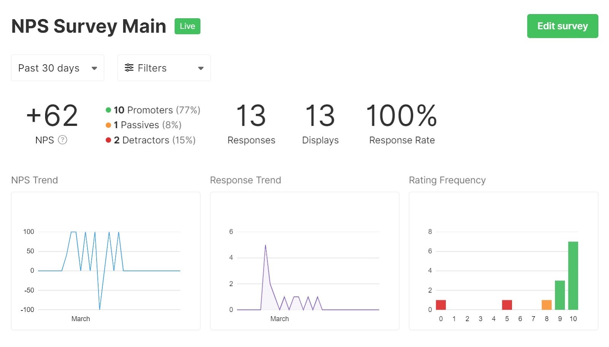Click the Rating Frequency heading
The image size is (609, 347).
pyautogui.click(x=447, y=180)
